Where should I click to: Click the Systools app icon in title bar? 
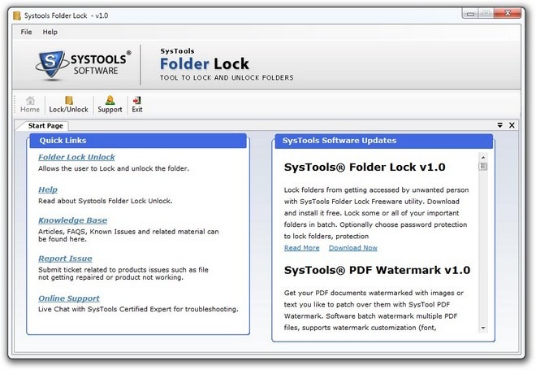pyautogui.click(x=17, y=15)
